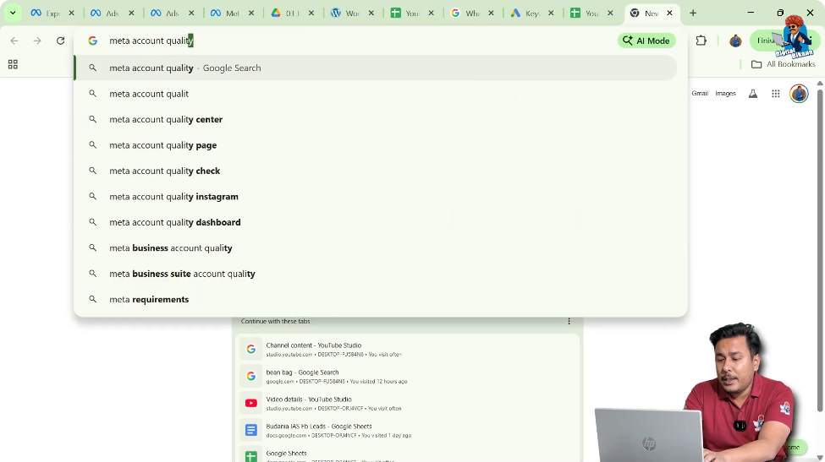
Task: Select 'meta account quality - Google Search' suggestion
Action: [x=376, y=68]
